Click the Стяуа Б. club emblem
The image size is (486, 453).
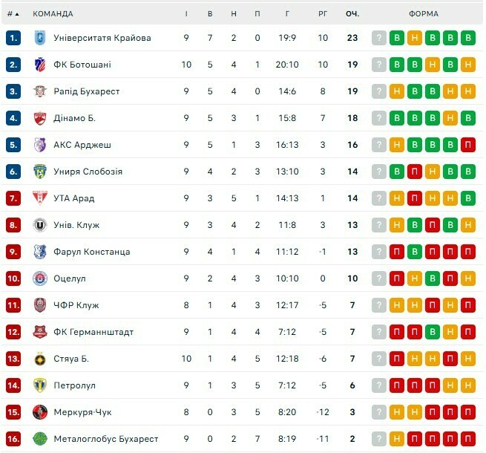click(40, 359)
